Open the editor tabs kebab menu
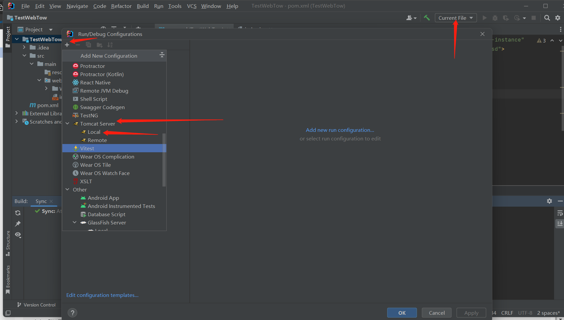 point(560,29)
